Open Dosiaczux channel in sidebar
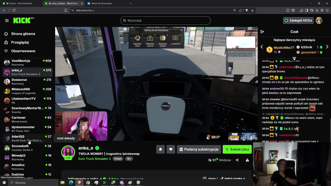 tap(27, 82)
